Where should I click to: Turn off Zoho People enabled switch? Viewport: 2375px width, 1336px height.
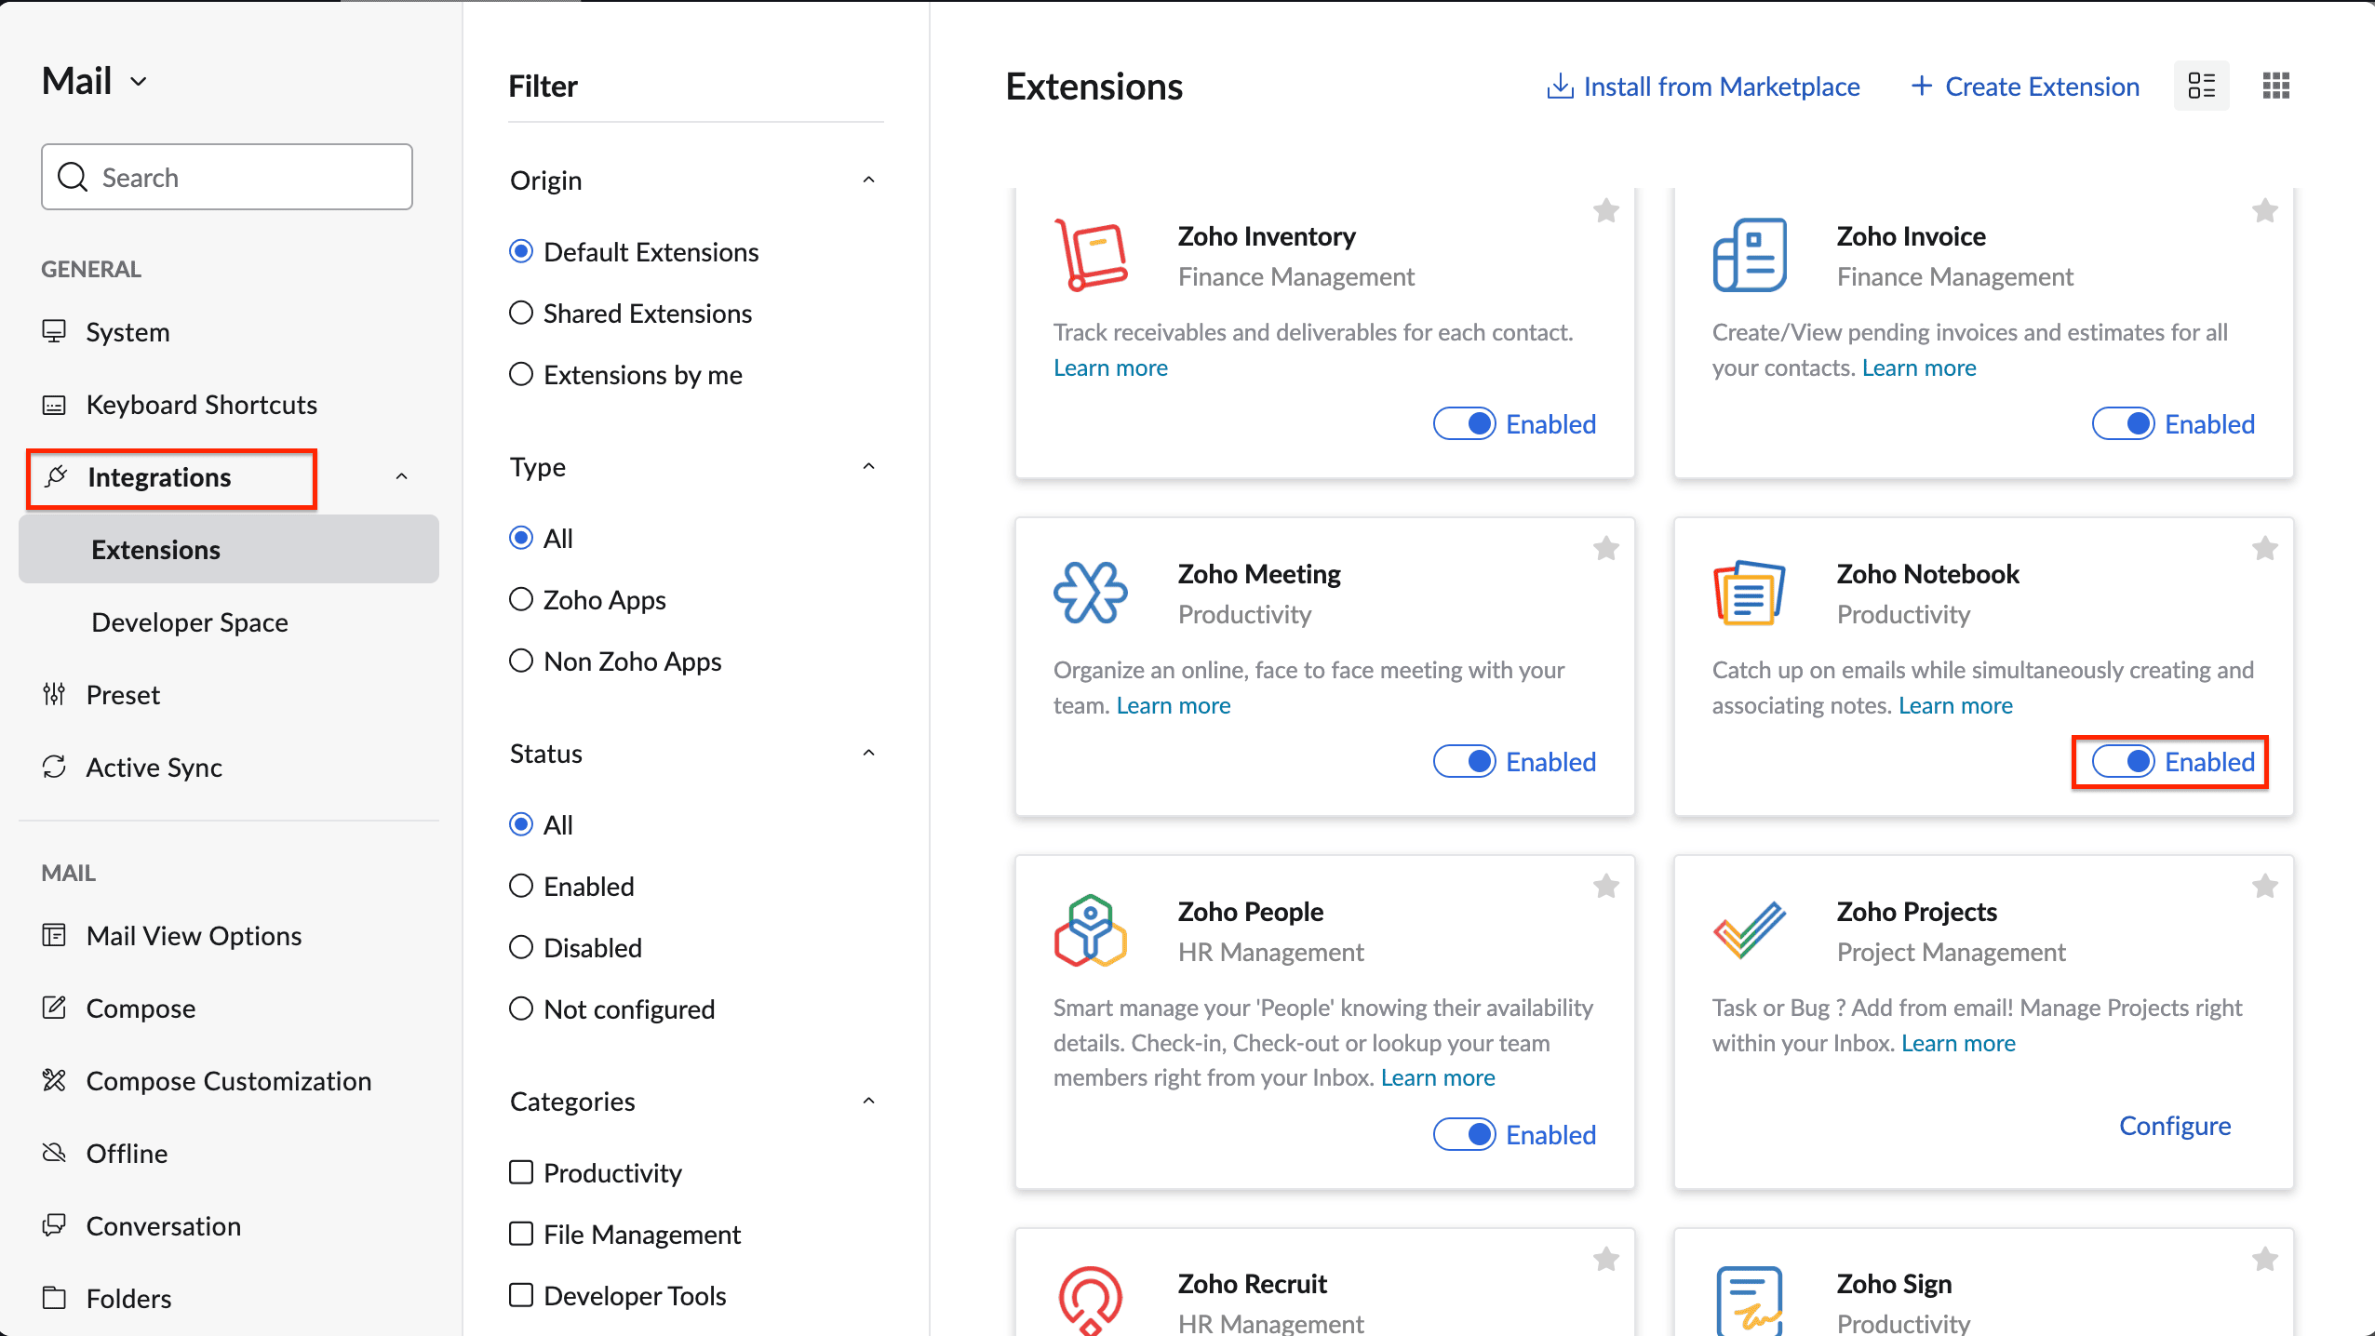click(x=1464, y=1134)
